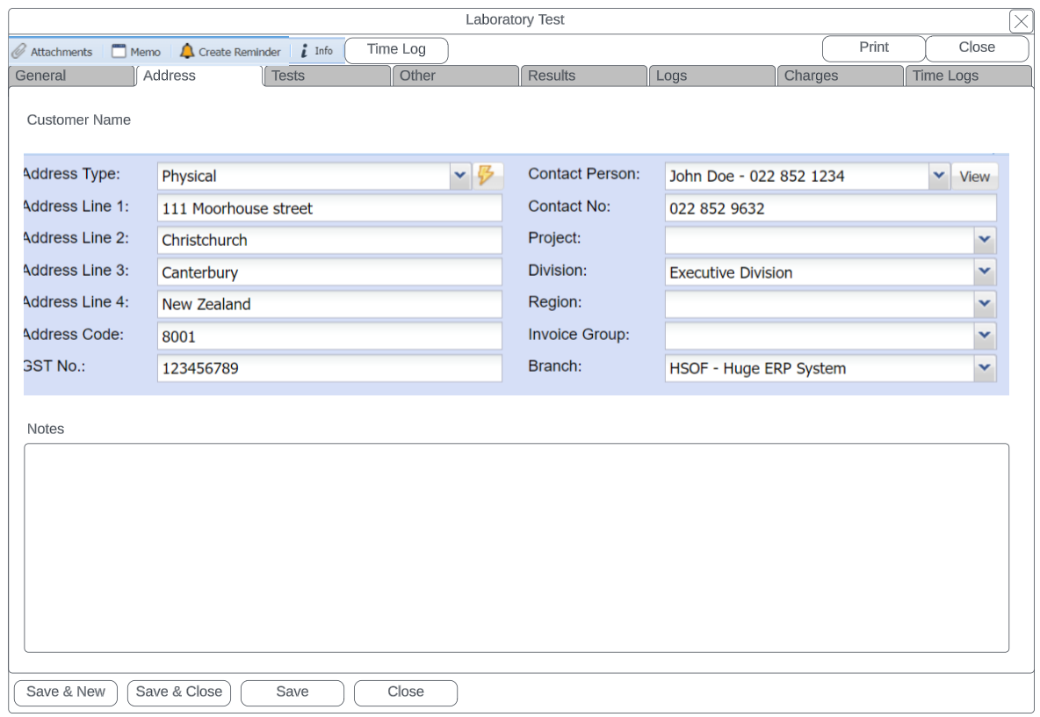
Task: Open the Contact Person dropdown list
Action: 939,176
